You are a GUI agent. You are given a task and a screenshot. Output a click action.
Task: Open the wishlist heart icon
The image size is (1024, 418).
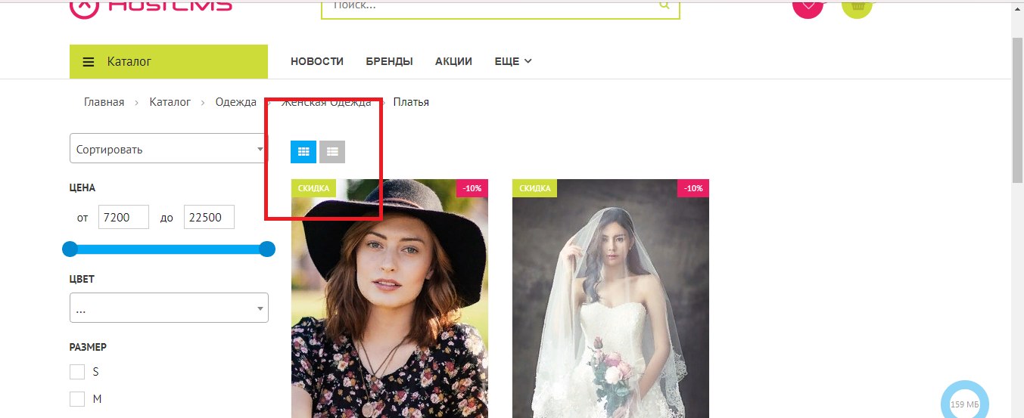(x=808, y=7)
